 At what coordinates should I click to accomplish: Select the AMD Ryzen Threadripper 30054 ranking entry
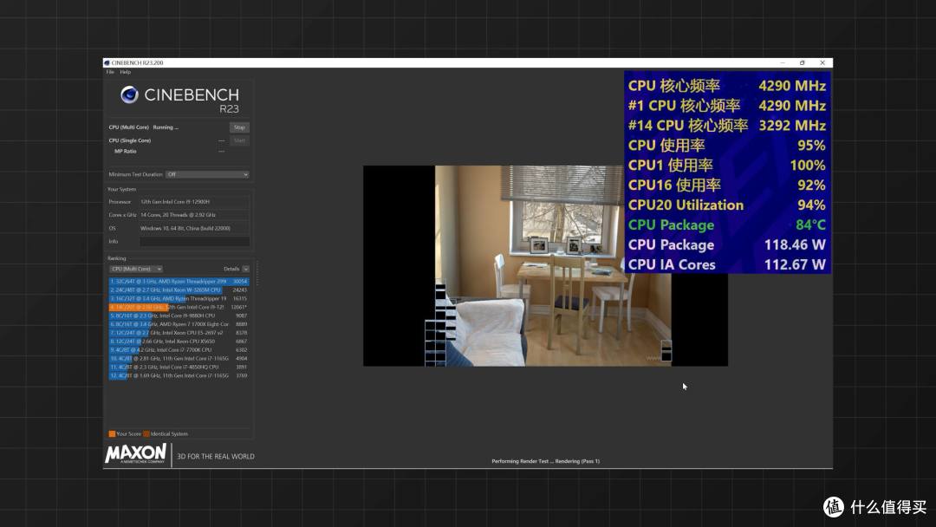pyautogui.click(x=179, y=282)
